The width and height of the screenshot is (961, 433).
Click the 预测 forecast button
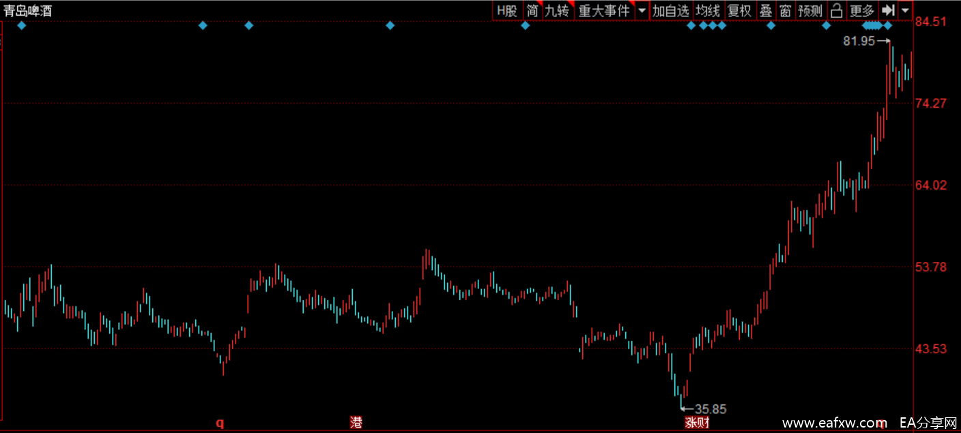click(x=810, y=11)
